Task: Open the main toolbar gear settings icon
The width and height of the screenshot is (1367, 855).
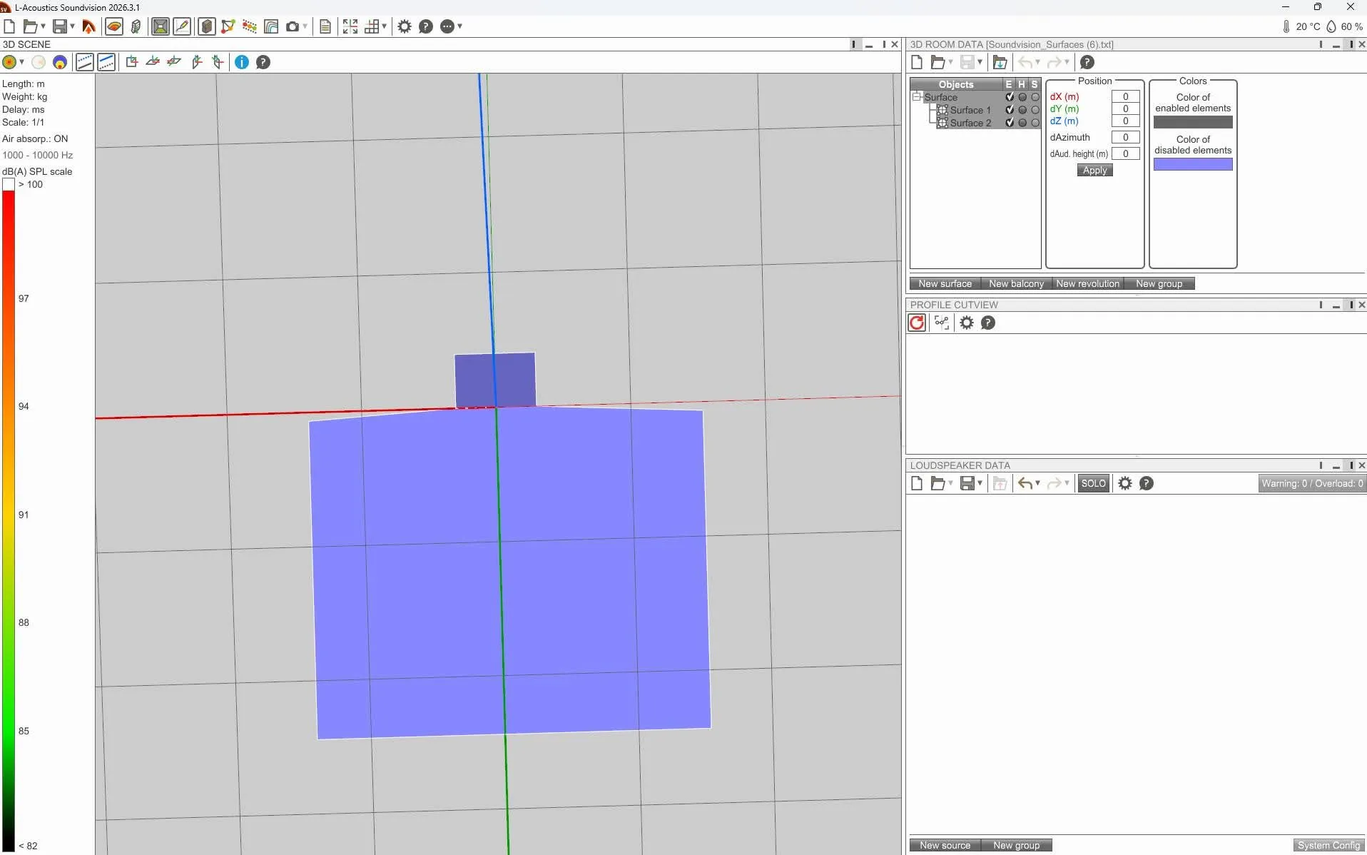Action: [405, 26]
